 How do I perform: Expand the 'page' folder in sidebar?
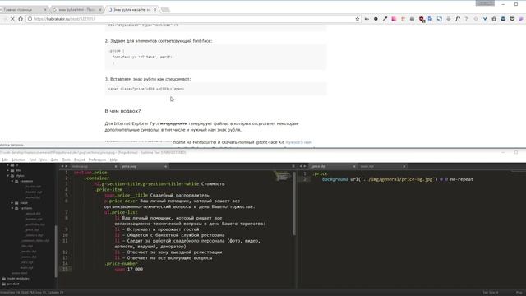pyautogui.click(x=12, y=203)
